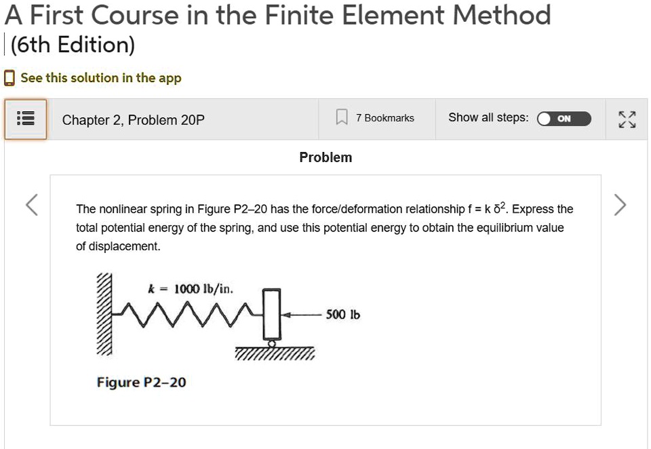Click the 7 Bookmarks label
The height and width of the screenshot is (449, 651).
click(385, 118)
